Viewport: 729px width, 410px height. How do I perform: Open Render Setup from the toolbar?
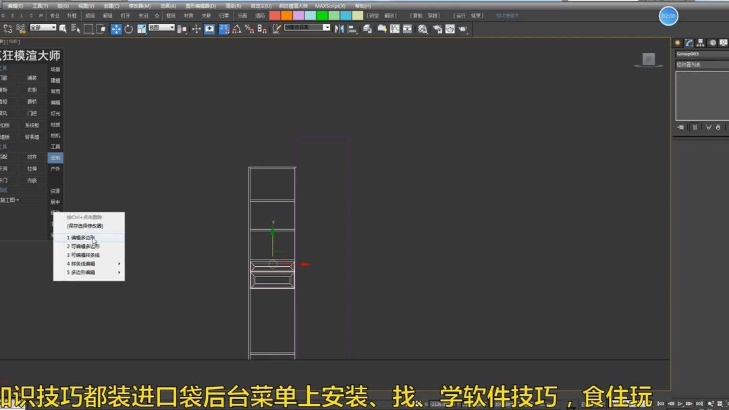click(436, 29)
